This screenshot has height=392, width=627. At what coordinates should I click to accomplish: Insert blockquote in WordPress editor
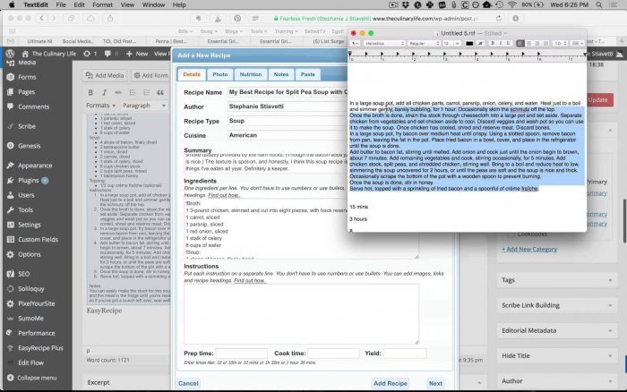(x=160, y=93)
